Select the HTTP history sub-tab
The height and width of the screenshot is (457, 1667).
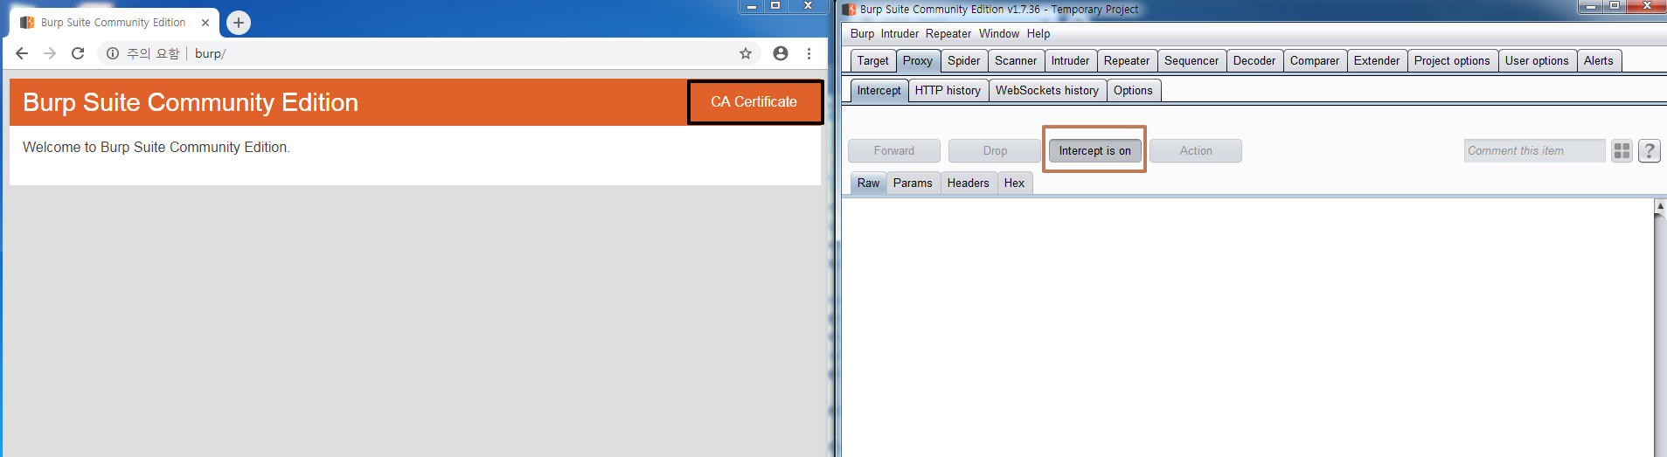click(948, 90)
